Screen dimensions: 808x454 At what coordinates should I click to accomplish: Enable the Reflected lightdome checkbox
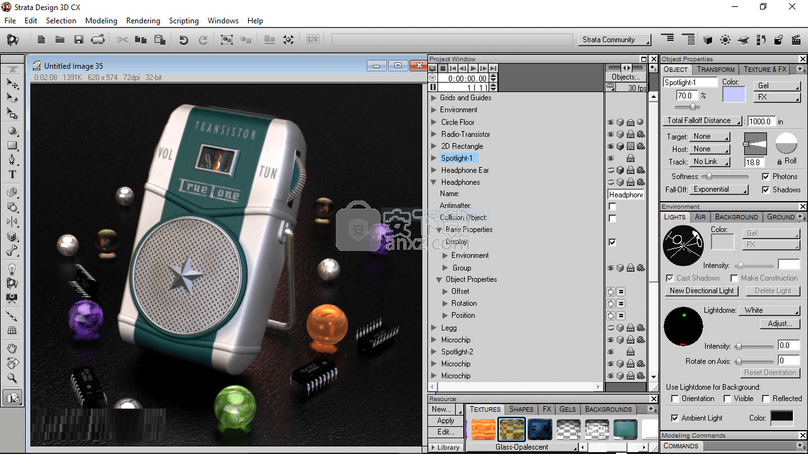766,399
